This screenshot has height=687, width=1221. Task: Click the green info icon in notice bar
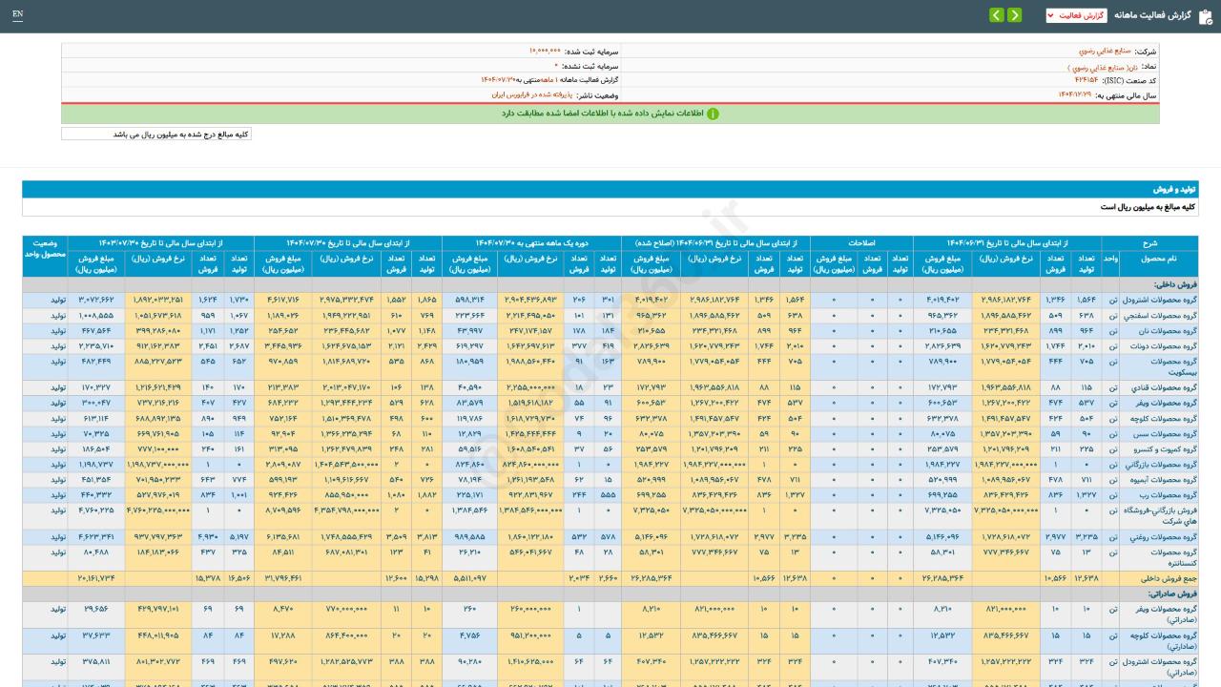(713, 114)
